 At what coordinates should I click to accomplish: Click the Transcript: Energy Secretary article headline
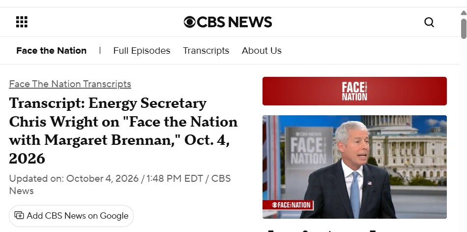[123, 131]
